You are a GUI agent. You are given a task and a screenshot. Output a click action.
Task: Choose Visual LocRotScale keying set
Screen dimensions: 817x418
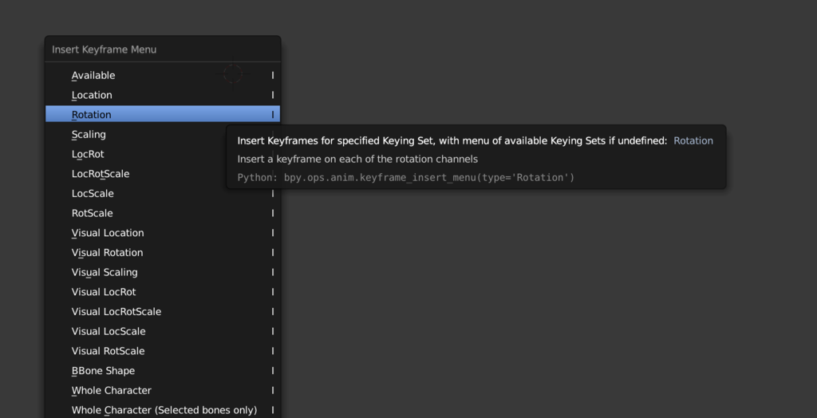163,312
